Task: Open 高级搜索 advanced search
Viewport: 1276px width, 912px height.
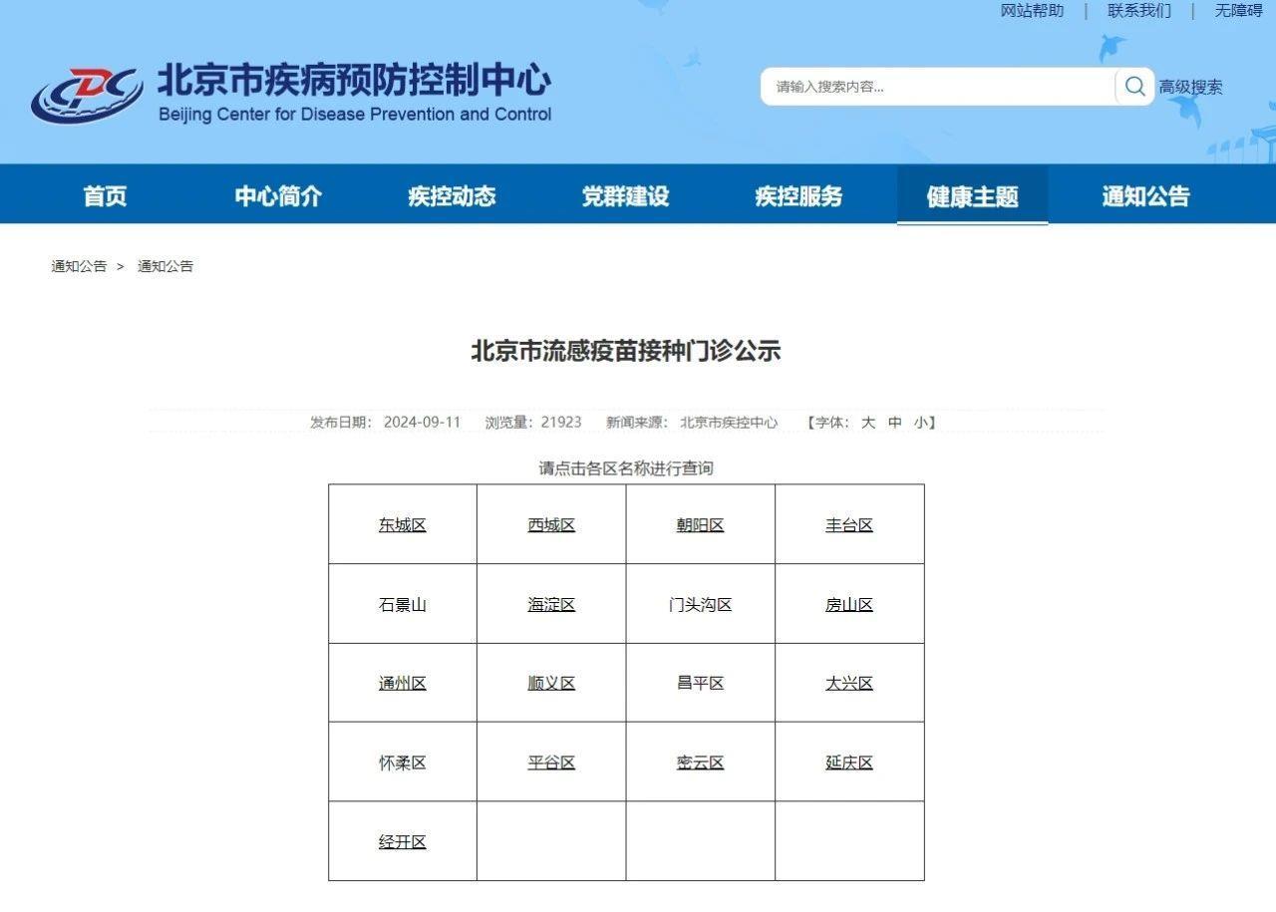Action: point(1190,88)
